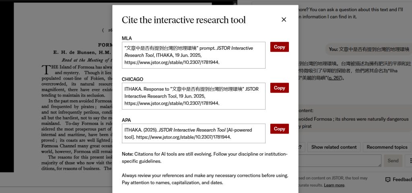This screenshot has width=412, height=193.
Task: Click the chat question input field
Action: (340, 160)
